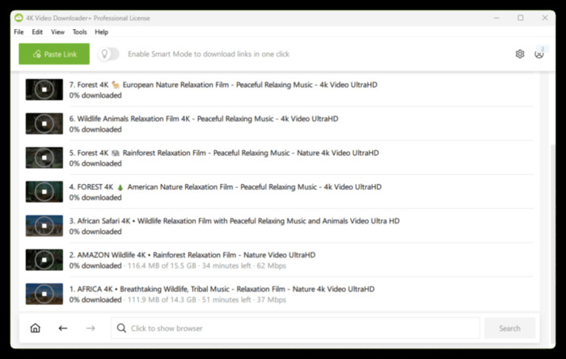Select the title '7. Forest 4K European Nature Relaxation Film'
Viewport: 566px width, 359px height.
pos(223,85)
